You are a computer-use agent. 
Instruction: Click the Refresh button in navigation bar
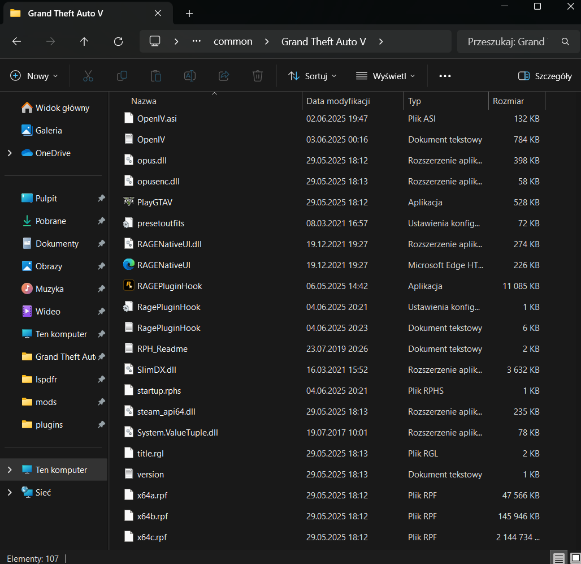[x=118, y=41]
